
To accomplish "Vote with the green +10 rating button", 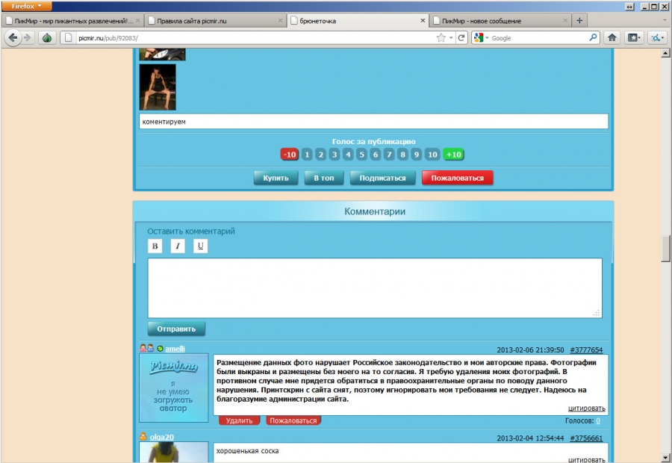I will coord(453,155).
